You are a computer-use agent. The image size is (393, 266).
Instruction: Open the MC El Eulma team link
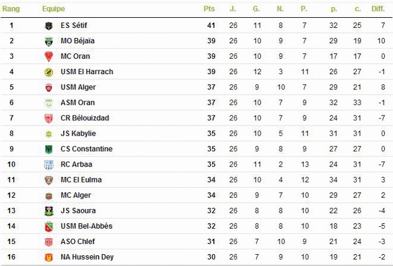(81, 180)
